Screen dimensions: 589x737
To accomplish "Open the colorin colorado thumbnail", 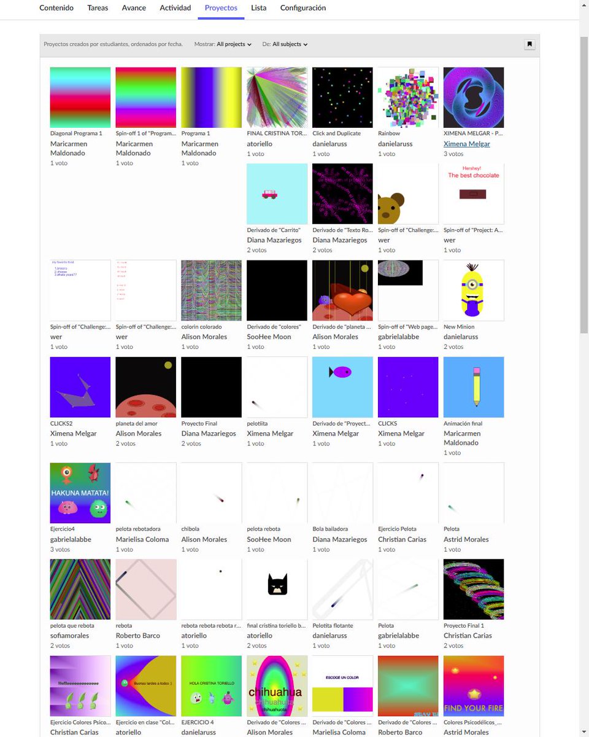I will 212,291.
